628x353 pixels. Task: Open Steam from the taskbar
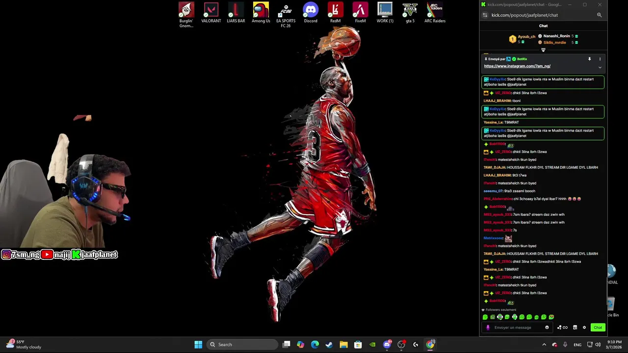tap(329, 345)
